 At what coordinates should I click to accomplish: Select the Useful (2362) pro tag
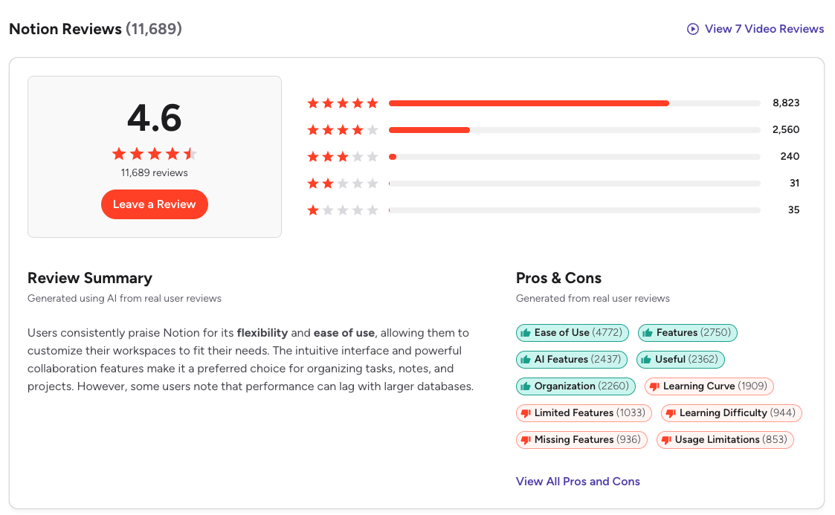point(680,360)
